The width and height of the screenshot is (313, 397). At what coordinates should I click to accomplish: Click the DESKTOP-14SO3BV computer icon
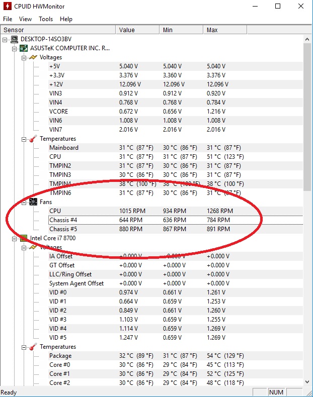click(14, 39)
